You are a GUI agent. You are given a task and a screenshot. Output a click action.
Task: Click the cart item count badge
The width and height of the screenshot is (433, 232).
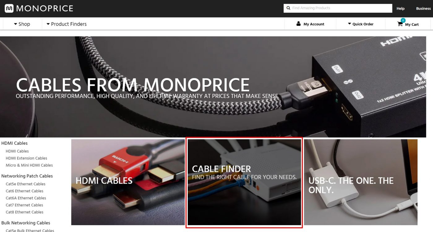pyautogui.click(x=403, y=20)
